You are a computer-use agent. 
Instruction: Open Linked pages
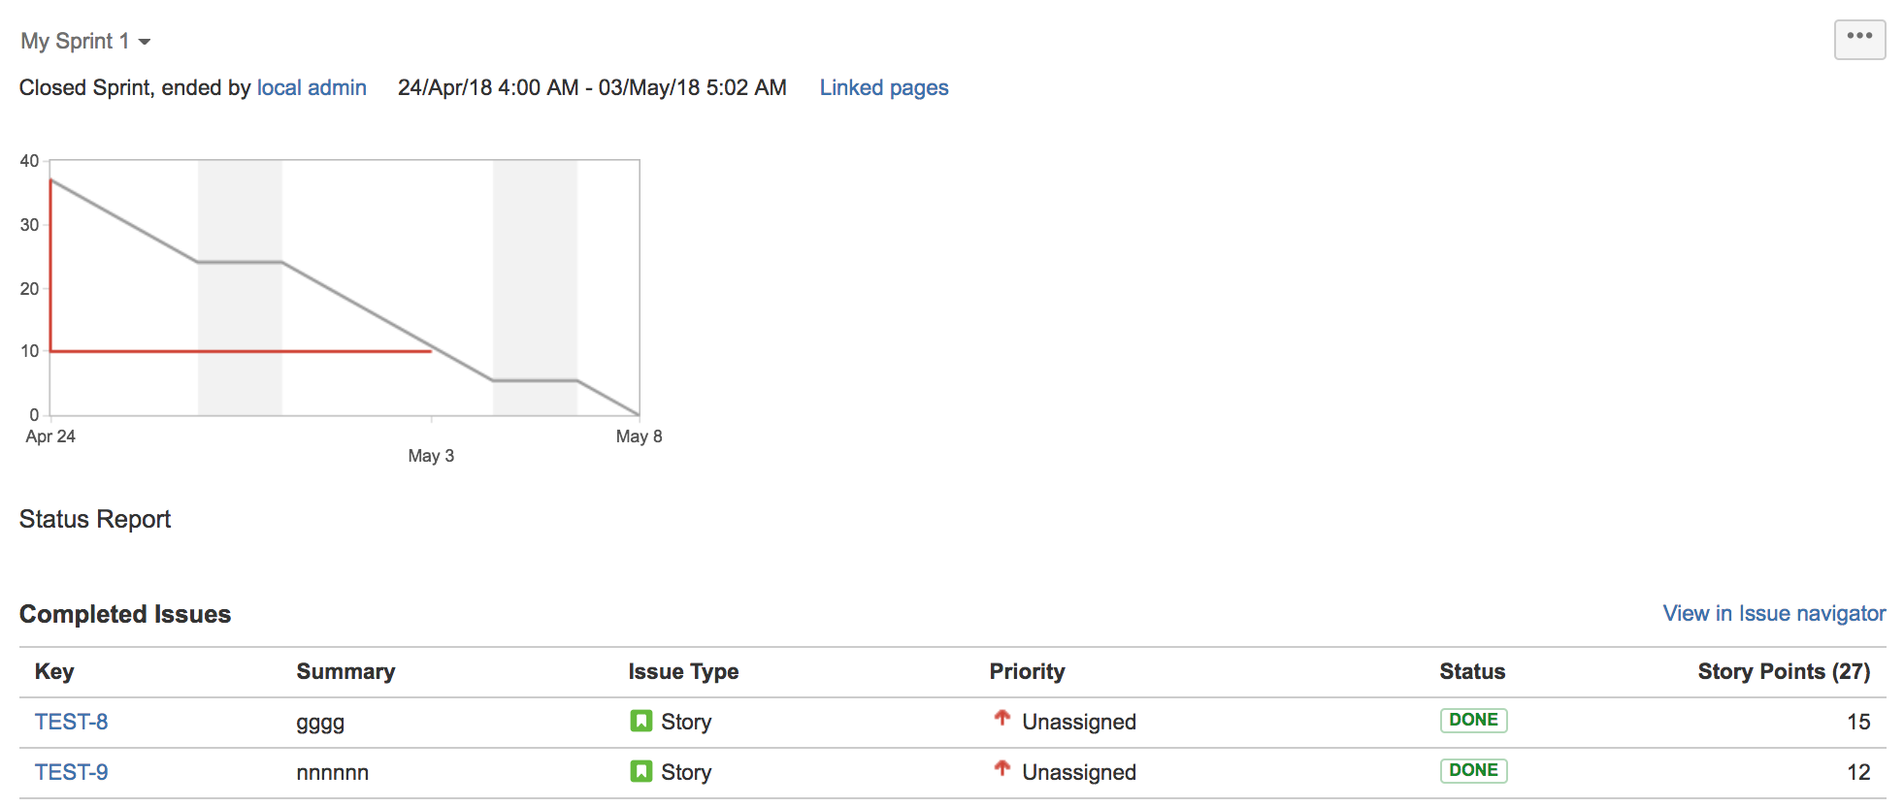[883, 87]
